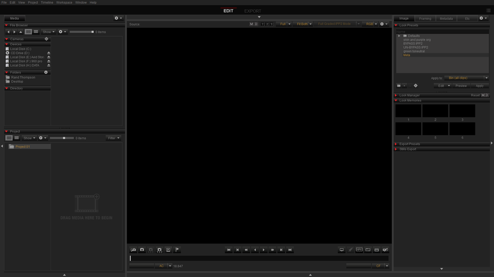Play the clip in reverse

(255, 250)
